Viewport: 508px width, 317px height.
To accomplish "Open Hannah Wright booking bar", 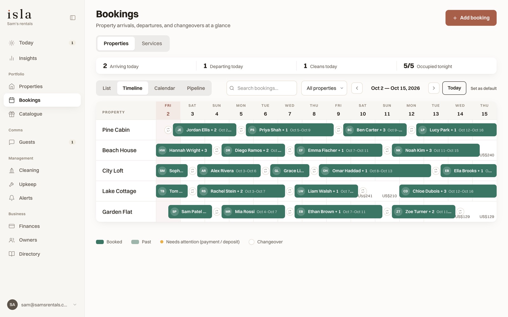I will (x=184, y=150).
